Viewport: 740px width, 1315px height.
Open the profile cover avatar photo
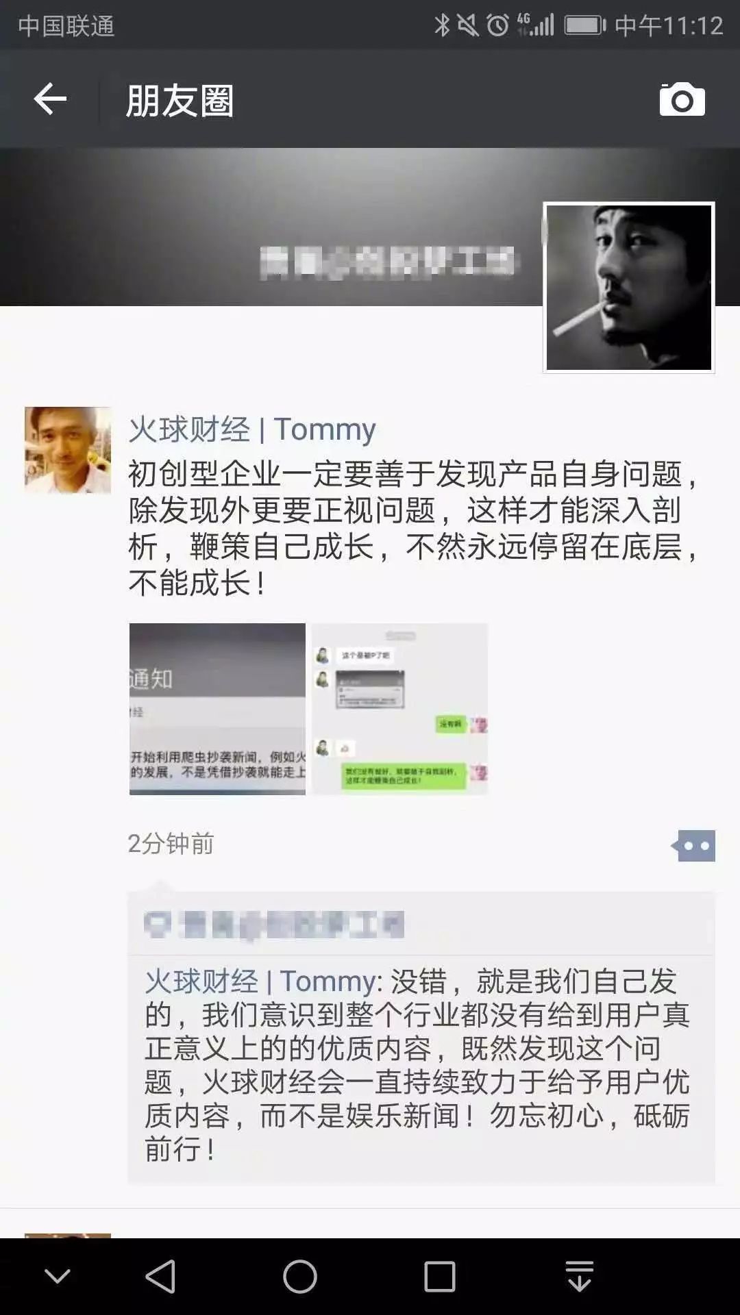[629, 287]
